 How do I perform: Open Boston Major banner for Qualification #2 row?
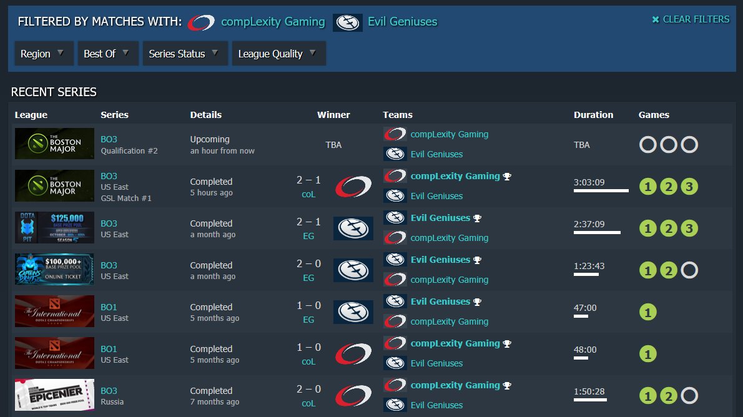point(54,144)
